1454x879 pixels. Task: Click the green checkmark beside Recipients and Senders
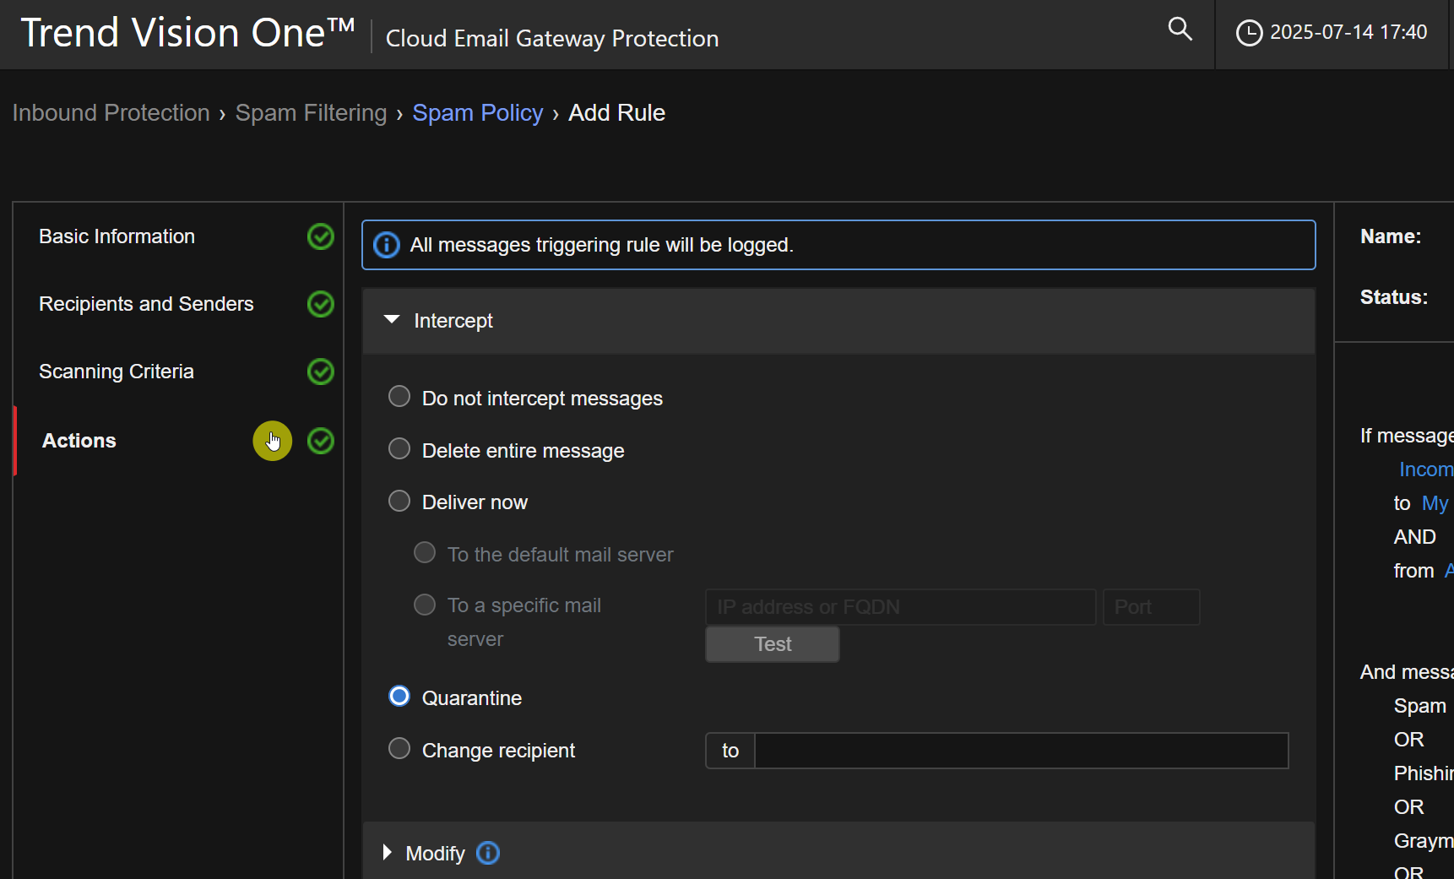[321, 304]
